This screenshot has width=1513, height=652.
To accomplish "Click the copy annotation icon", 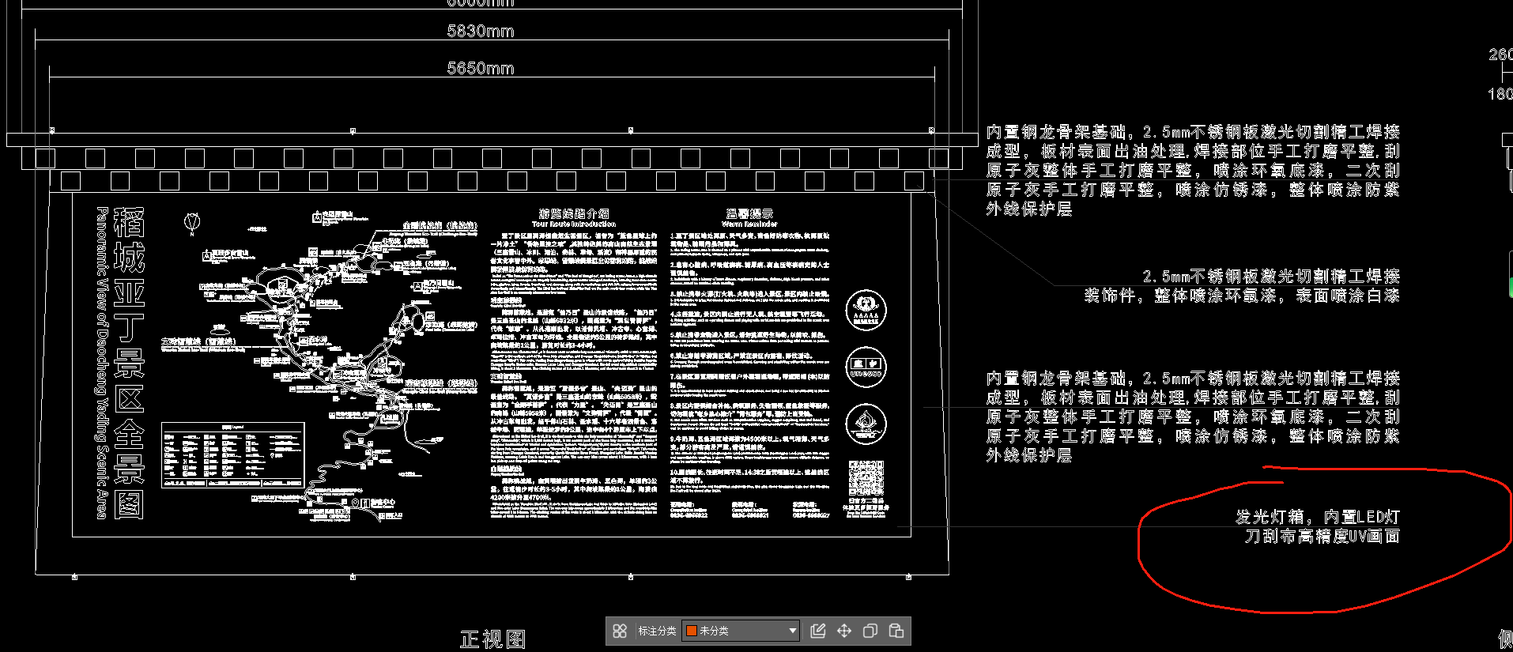I will (870, 631).
